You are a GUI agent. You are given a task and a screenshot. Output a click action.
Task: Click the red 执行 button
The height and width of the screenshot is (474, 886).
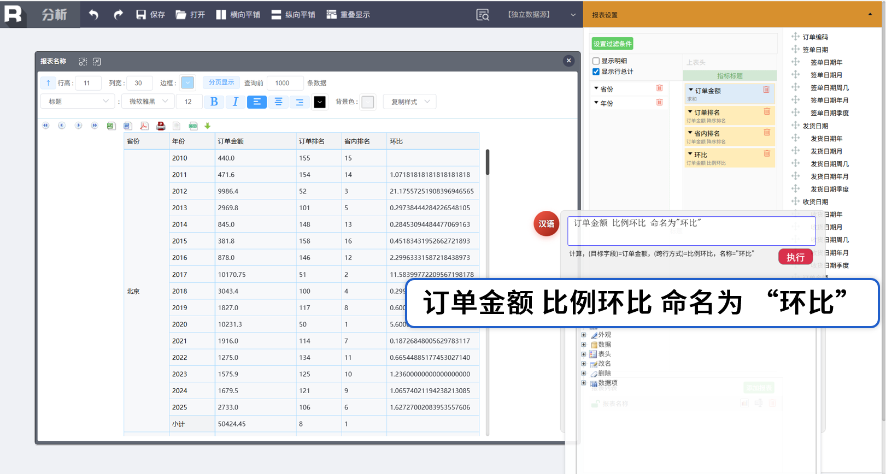click(795, 257)
